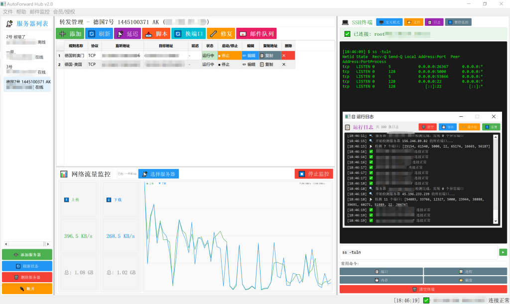Image resolution: width=510 pixels, height=304 pixels.
Task: Open the 会员/授权 menu
Action: [x=64, y=12]
